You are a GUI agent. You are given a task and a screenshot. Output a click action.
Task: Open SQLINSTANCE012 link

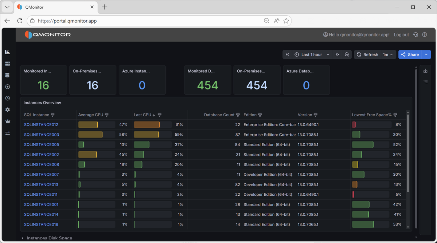(x=41, y=124)
